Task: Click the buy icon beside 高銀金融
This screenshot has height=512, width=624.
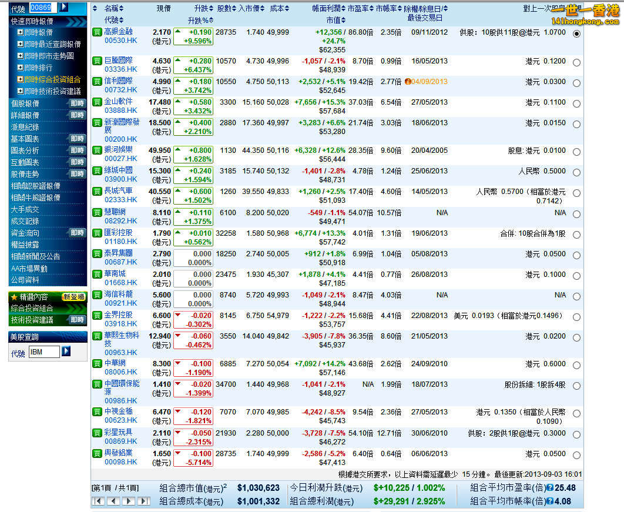Action: tap(97, 32)
